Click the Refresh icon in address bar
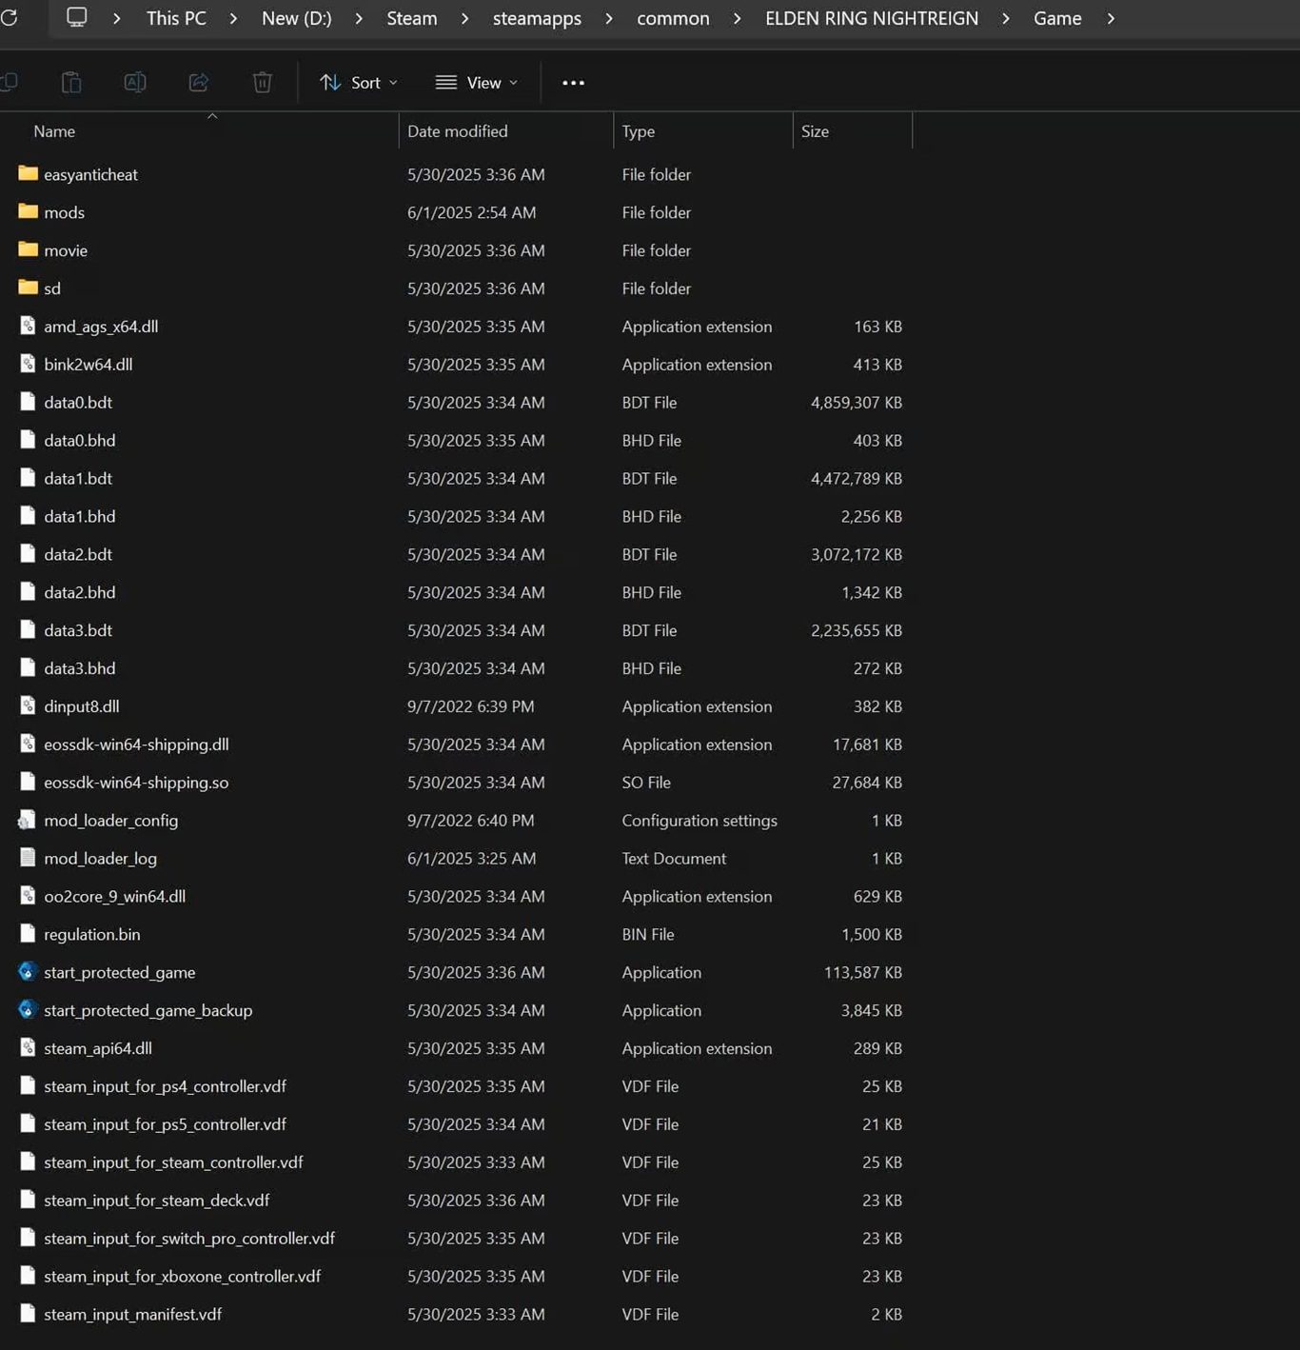The width and height of the screenshot is (1300, 1350). pyautogui.click(x=9, y=18)
